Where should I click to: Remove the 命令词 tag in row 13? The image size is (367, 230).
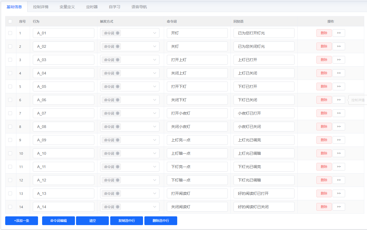click(x=118, y=193)
